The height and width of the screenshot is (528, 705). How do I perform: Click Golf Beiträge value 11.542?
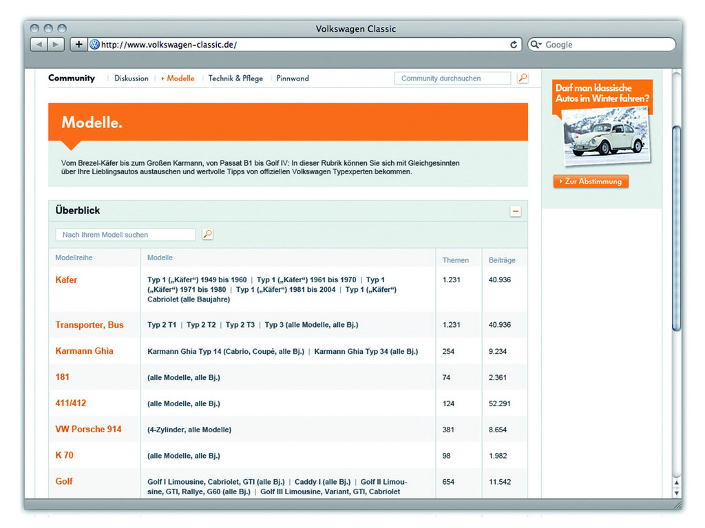(500, 482)
